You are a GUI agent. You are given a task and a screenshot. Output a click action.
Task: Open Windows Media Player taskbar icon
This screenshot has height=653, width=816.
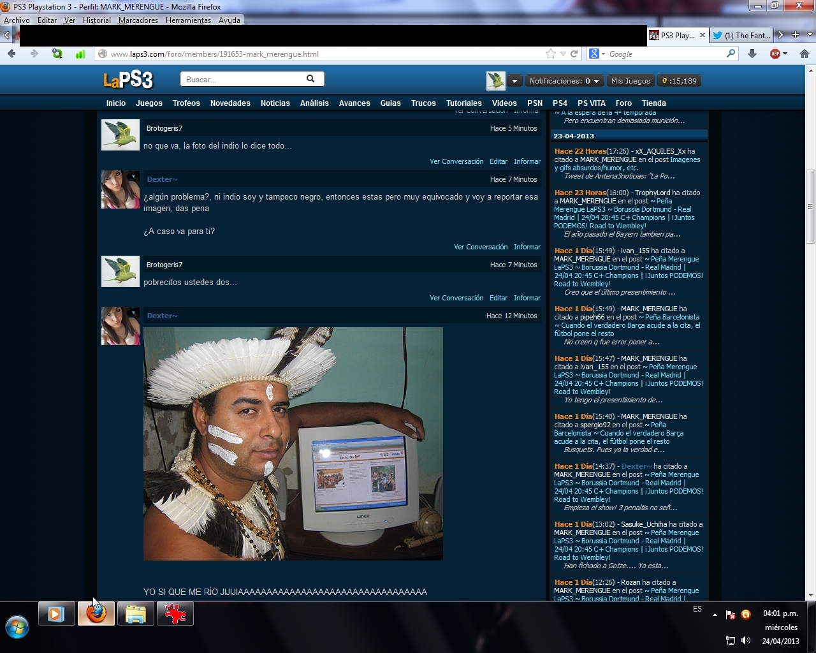(x=56, y=614)
